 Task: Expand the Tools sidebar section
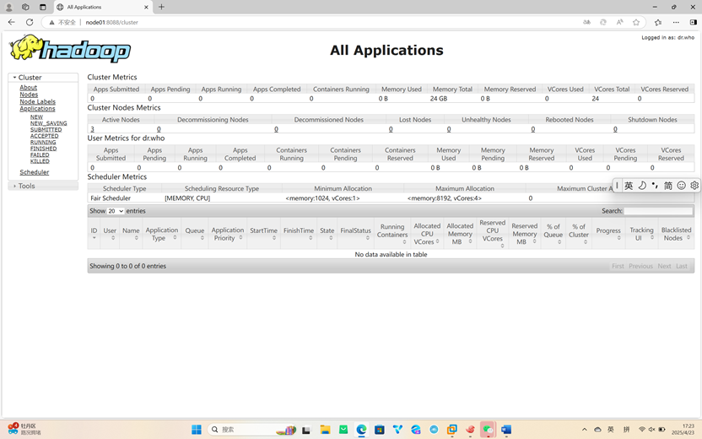coord(43,186)
